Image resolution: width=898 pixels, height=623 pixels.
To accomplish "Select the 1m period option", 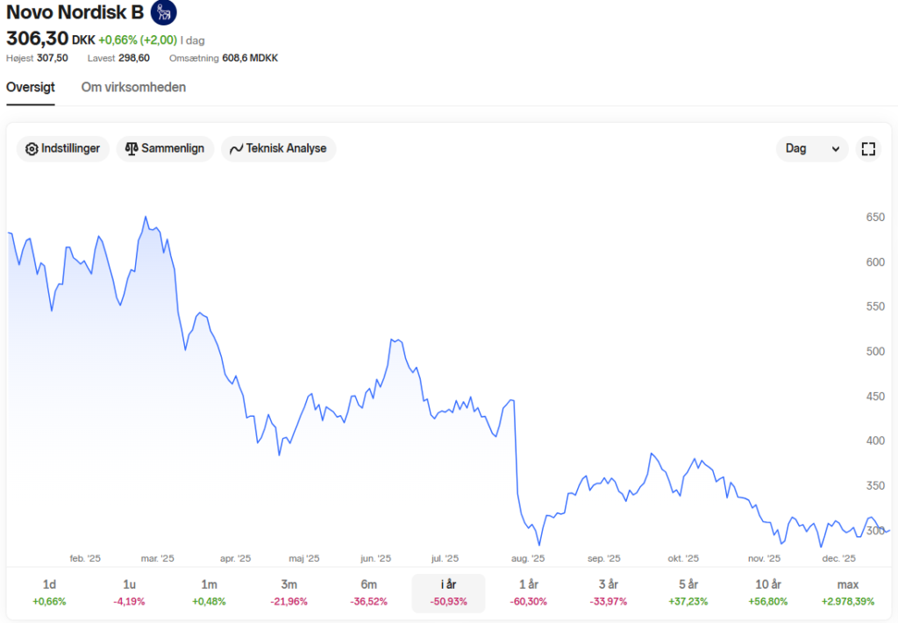I will [x=209, y=592].
